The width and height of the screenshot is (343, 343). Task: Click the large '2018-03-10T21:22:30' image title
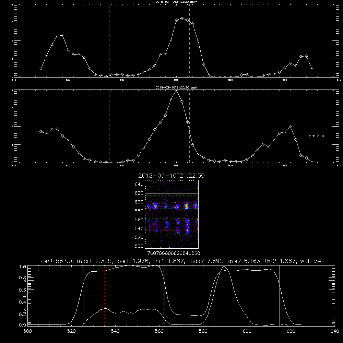click(x=171, y=176)
